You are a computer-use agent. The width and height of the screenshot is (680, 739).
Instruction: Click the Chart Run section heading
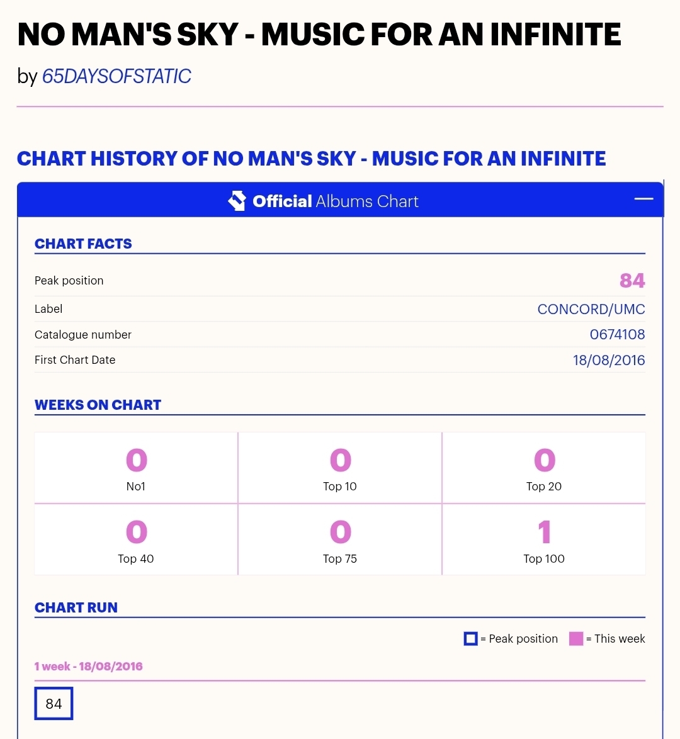pos(76,607)
